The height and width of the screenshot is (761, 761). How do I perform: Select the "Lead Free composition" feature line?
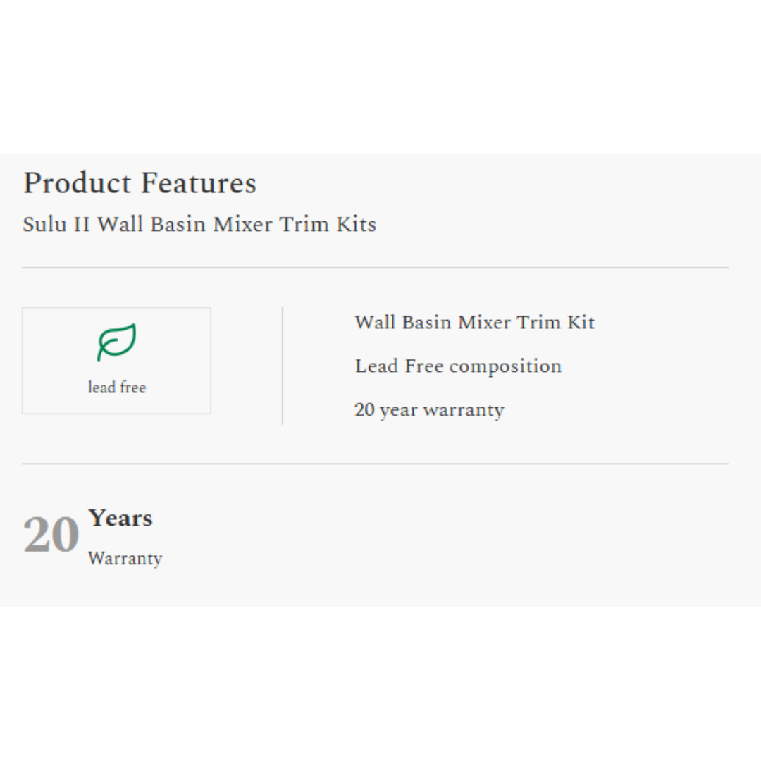[458, 366]
